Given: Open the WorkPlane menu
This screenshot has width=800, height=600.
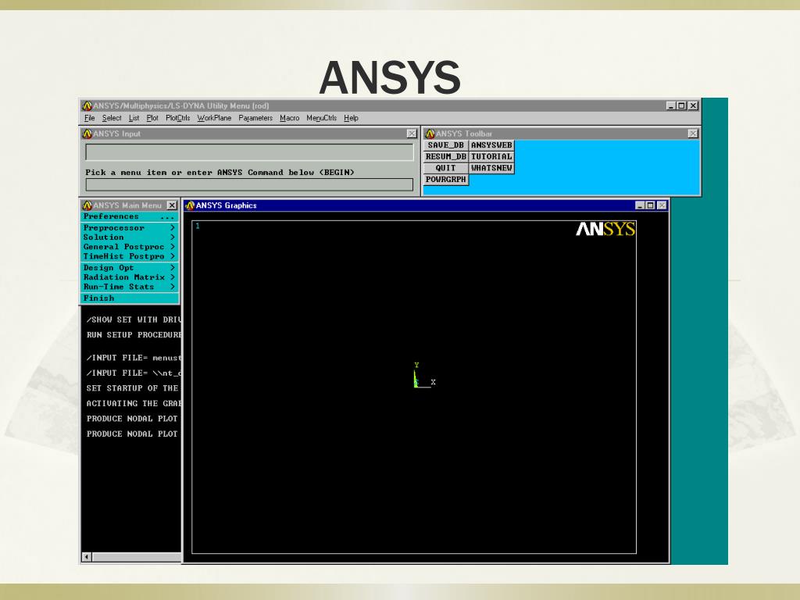Looking at the screenshot, I should (214, 118).
